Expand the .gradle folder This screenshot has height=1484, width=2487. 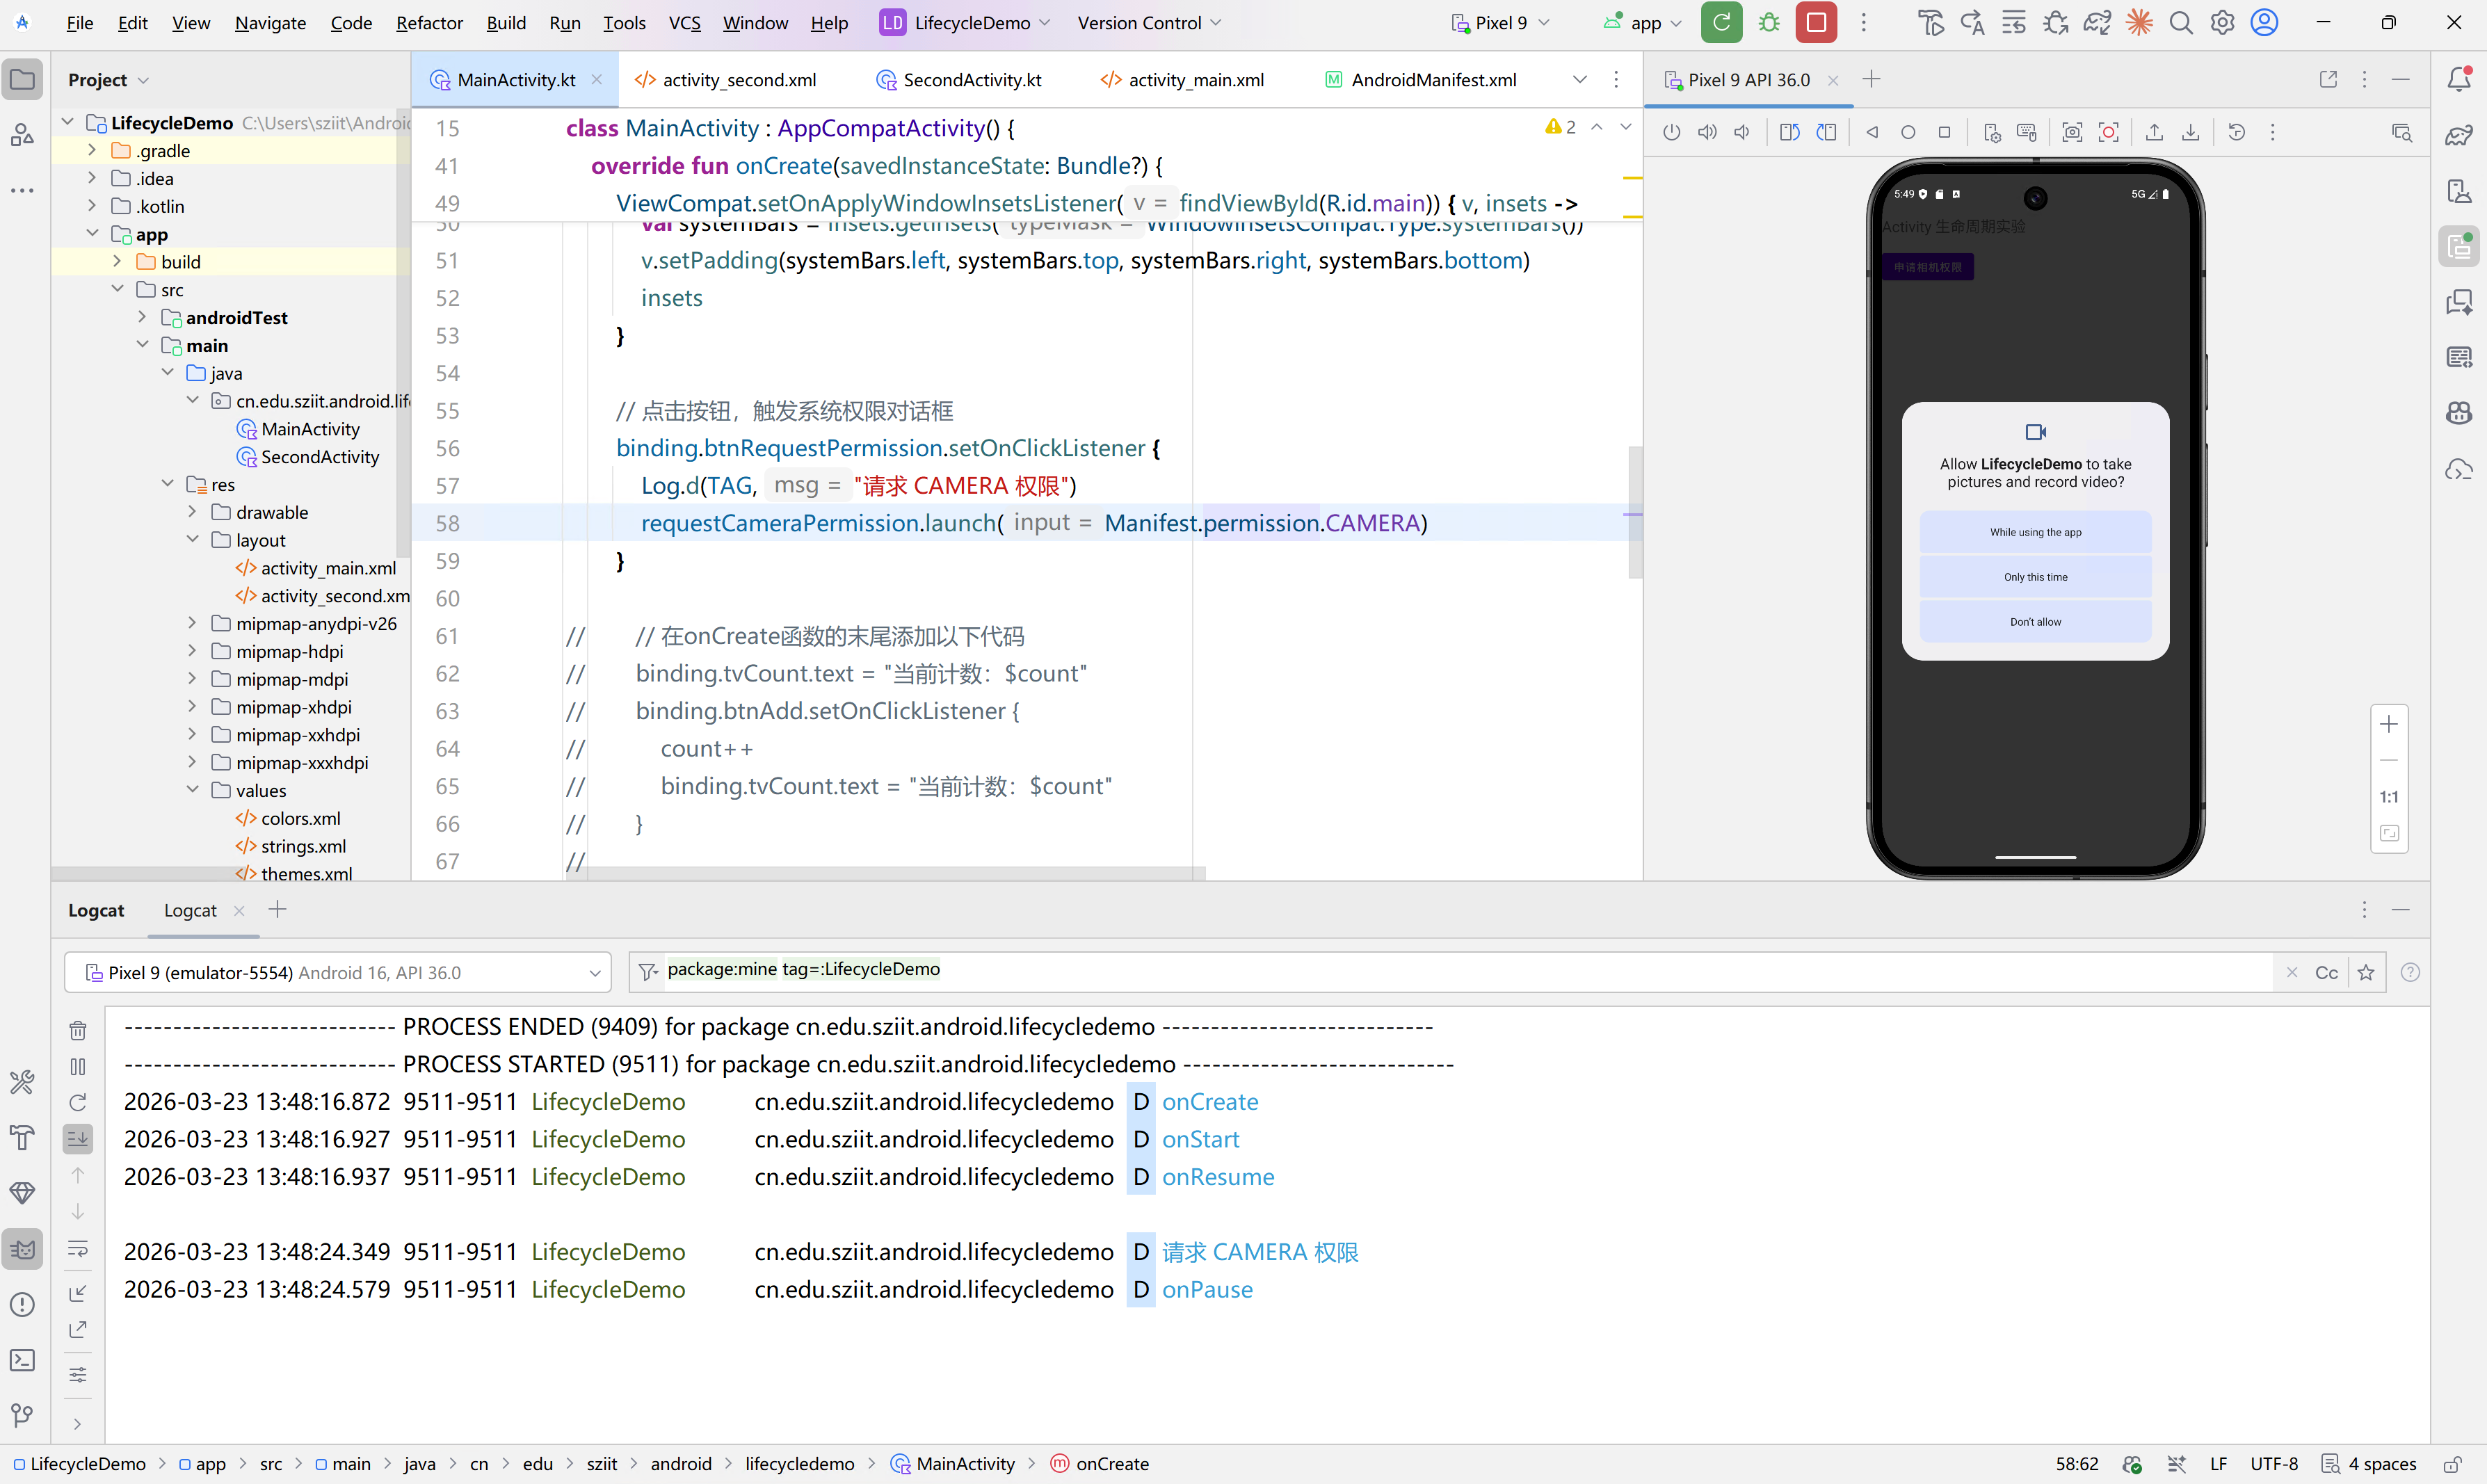click(x=92, y=150)
